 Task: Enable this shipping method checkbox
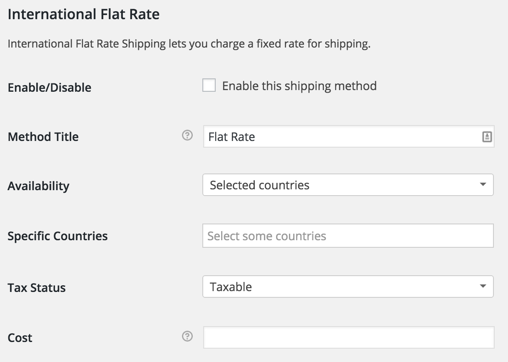[209, 85]
